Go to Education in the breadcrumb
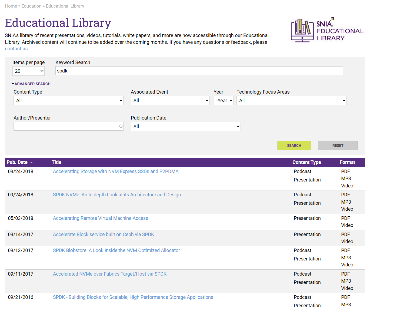 (x=31, y=6)
